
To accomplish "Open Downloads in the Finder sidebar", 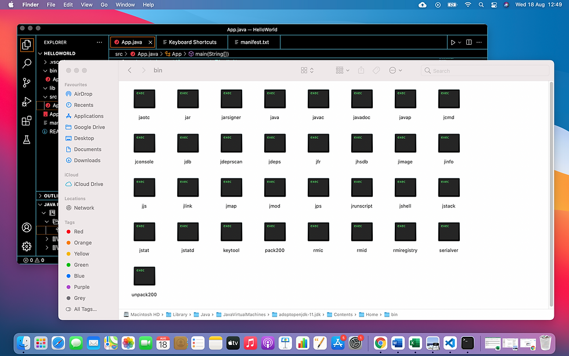I will pyautogui.click(x=87, y=160).
